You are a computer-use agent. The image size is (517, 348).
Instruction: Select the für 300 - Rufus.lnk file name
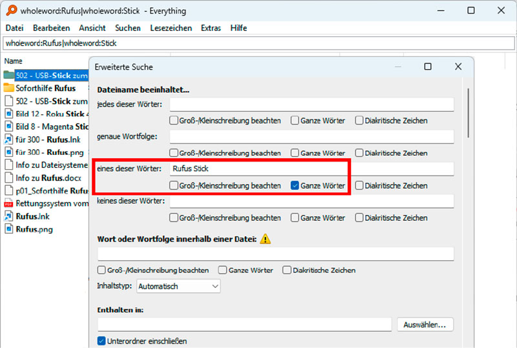point(48,139)
